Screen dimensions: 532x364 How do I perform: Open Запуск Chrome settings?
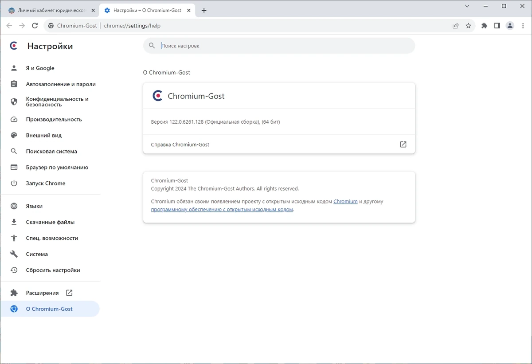[50, 183]
